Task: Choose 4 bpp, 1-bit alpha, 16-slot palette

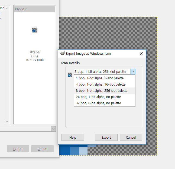Action: tap(101, 84)
